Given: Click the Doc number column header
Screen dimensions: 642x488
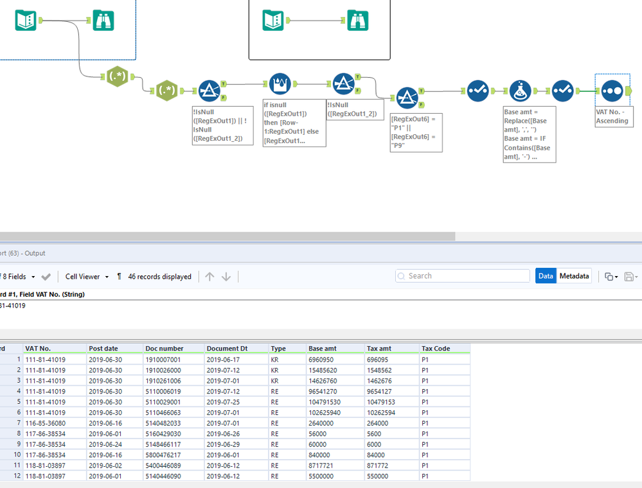Looking at the screenshot, I should point(174,349).
